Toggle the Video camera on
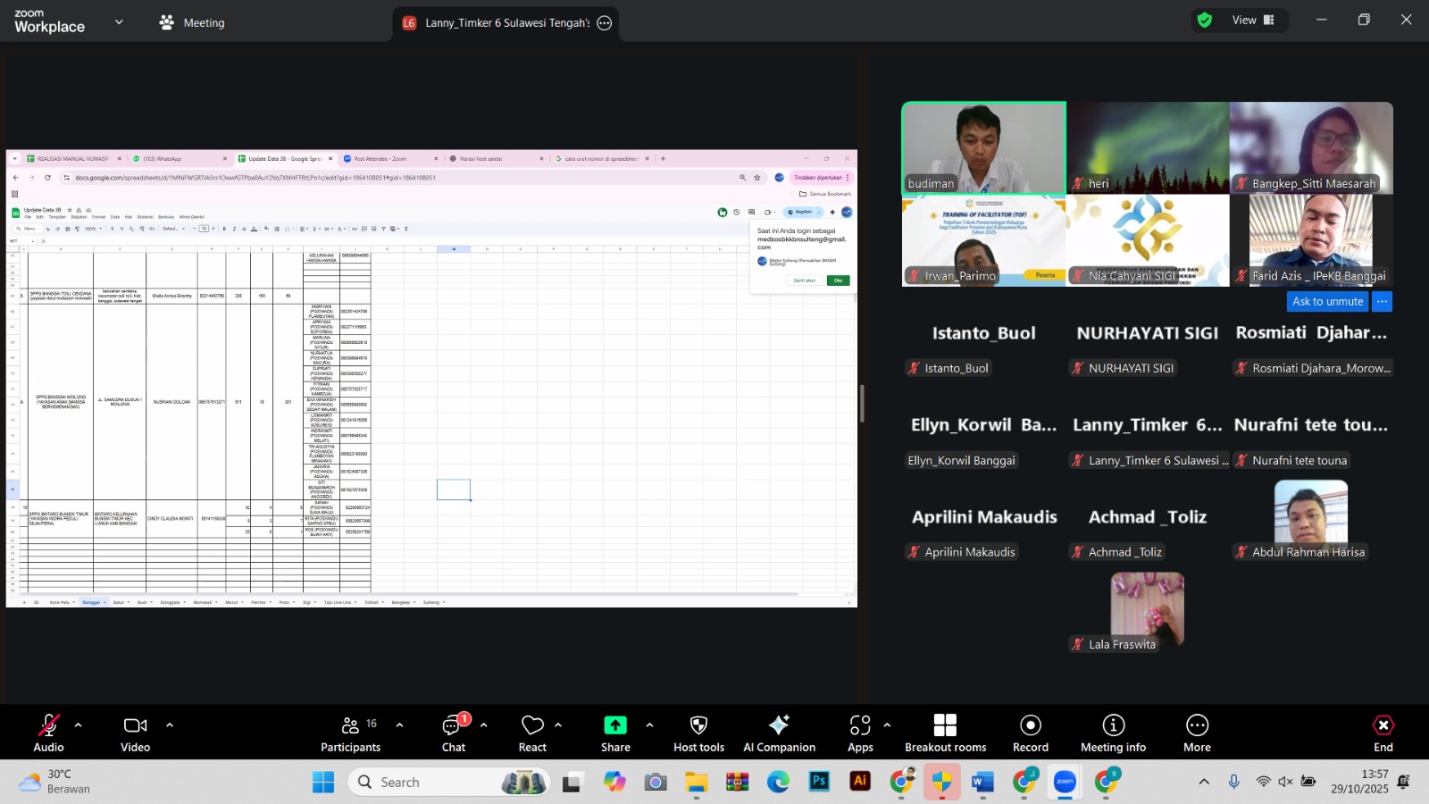The image size is (1429, 804). (136, 733)
